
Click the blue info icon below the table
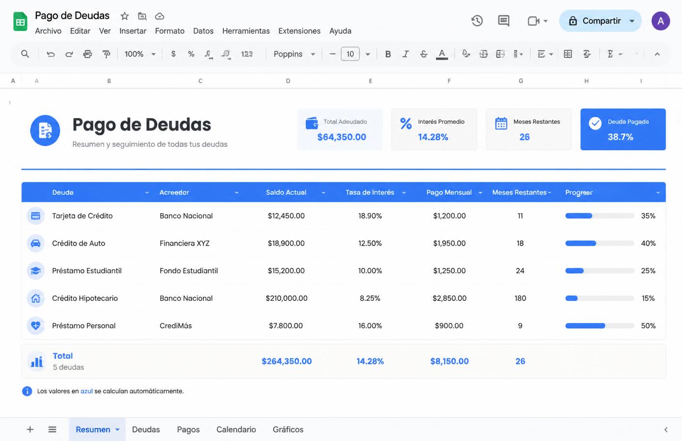pos(27,391)
